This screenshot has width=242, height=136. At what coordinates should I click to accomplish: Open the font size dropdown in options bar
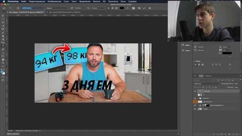(x=84, y=8)
